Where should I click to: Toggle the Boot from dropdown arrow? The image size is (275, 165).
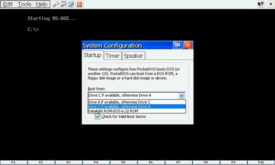pyautogui.click(x=181, y=96)
